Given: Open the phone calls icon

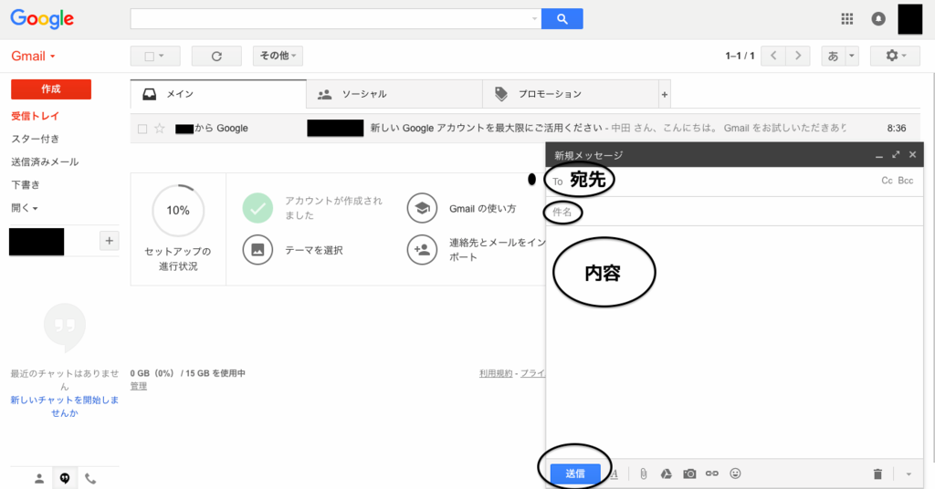Looking at the screenshot, I should click(90, 478).
